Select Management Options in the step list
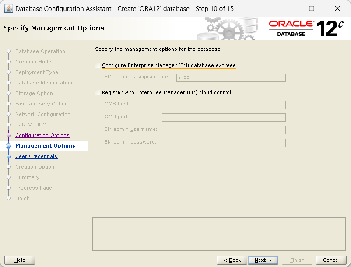351x267 pixels. pos(45,146)
